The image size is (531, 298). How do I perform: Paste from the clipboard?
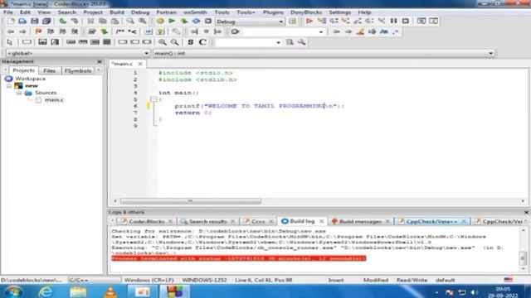(x=114, y=22)
